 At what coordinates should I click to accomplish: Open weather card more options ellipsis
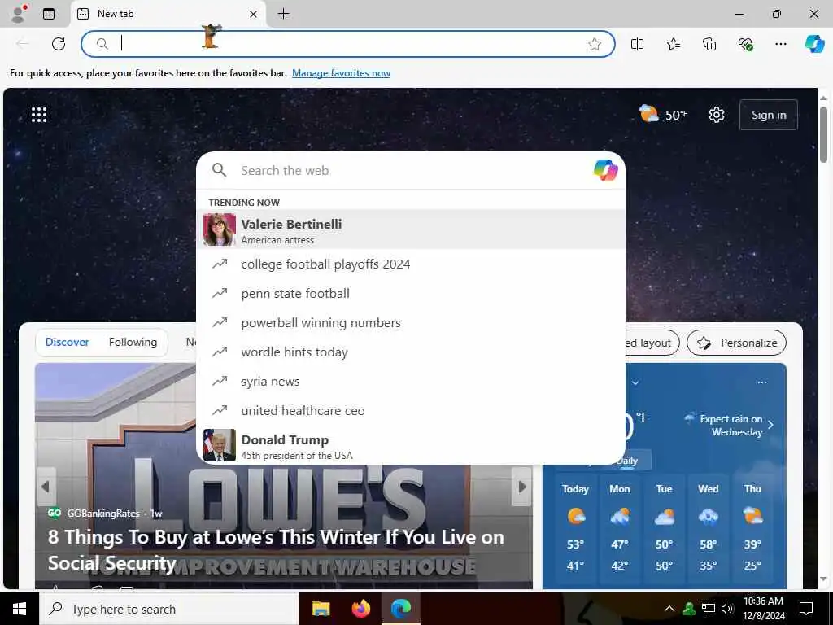coord(761,382)
